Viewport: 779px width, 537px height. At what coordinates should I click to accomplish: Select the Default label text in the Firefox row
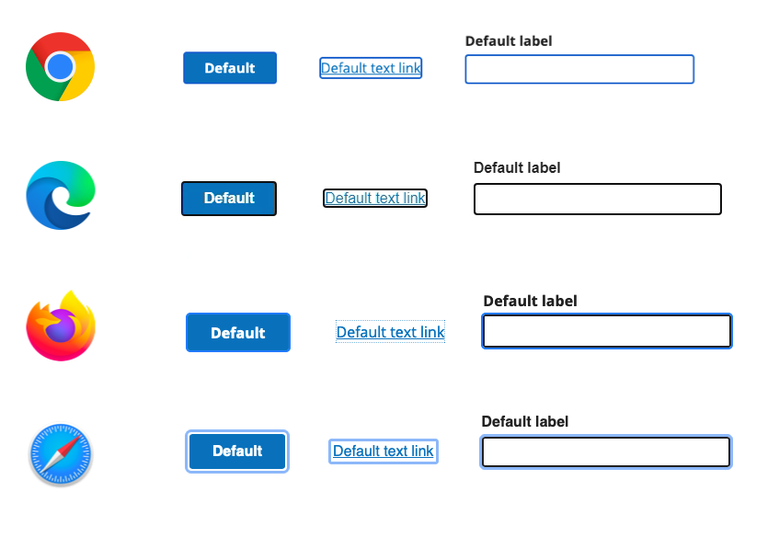tap(530, 301)
